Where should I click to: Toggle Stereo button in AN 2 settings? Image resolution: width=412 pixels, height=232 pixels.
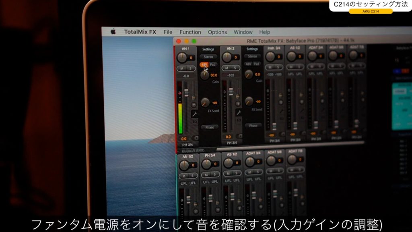252,56
